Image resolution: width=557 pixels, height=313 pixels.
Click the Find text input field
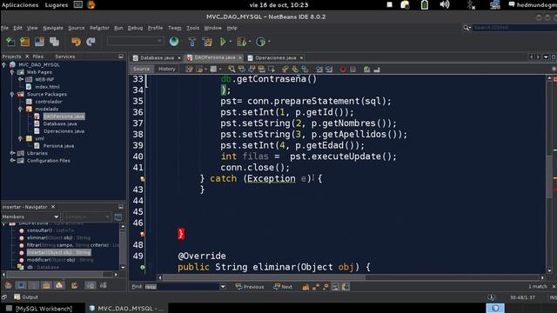pyautogui.click(x=181, y=287)
